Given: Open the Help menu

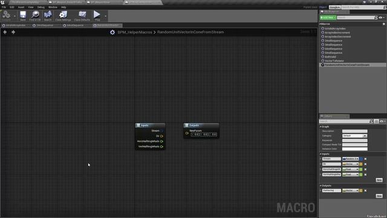Looking at the screenshot, I should point(63,7).
